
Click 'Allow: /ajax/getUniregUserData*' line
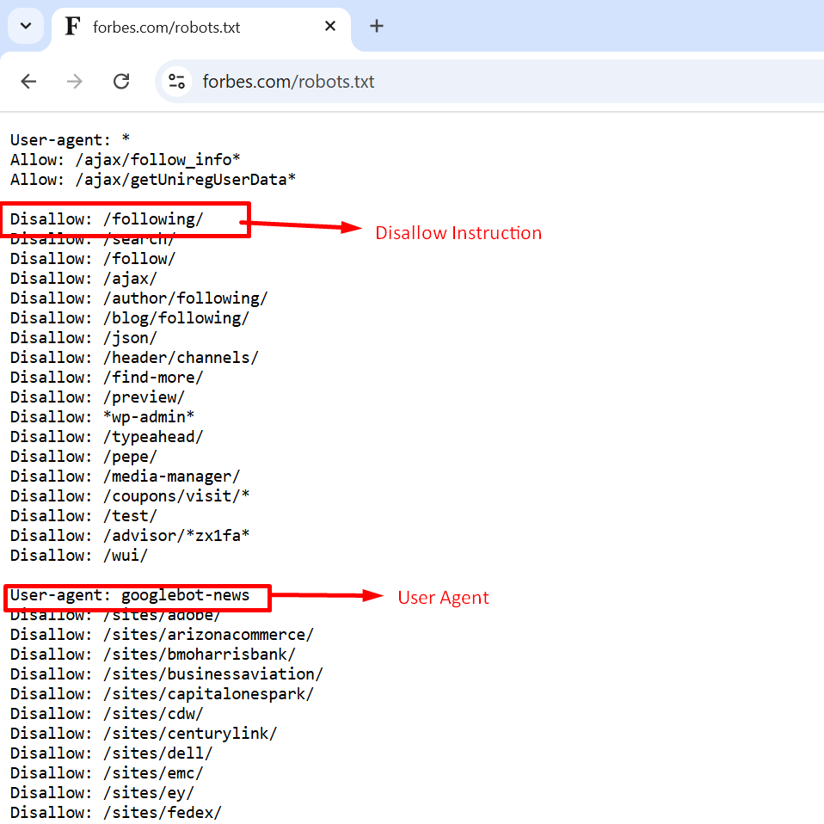(153, 180)
